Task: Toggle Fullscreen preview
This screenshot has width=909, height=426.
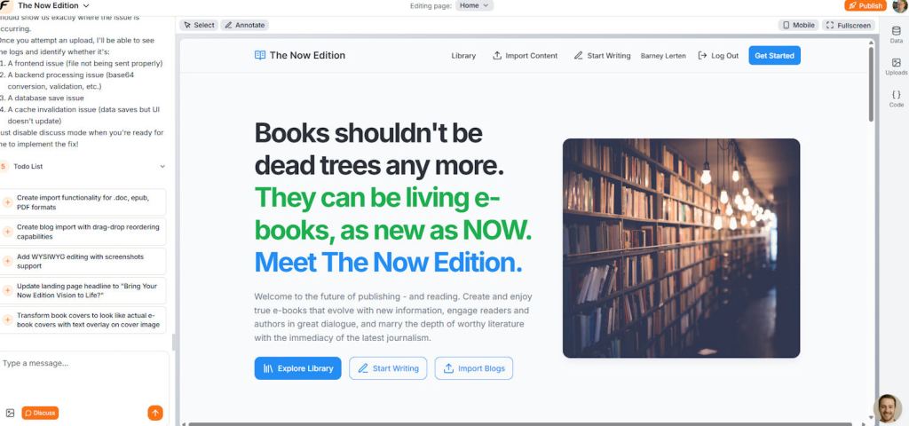Action: coord(848,25)
